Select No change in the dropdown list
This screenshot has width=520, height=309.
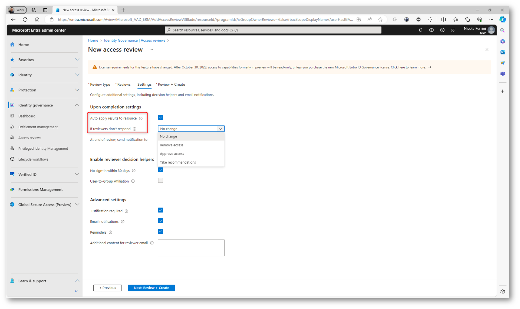point(191,136)
